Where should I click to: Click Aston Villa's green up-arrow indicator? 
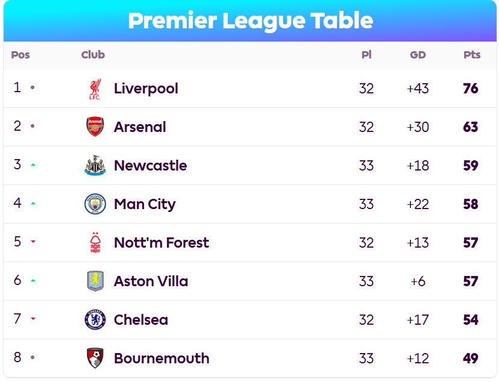tap(33, 281)
